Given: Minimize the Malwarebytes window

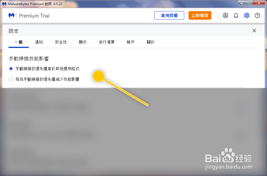Looking at the screenshot, I should coord(241,3).
